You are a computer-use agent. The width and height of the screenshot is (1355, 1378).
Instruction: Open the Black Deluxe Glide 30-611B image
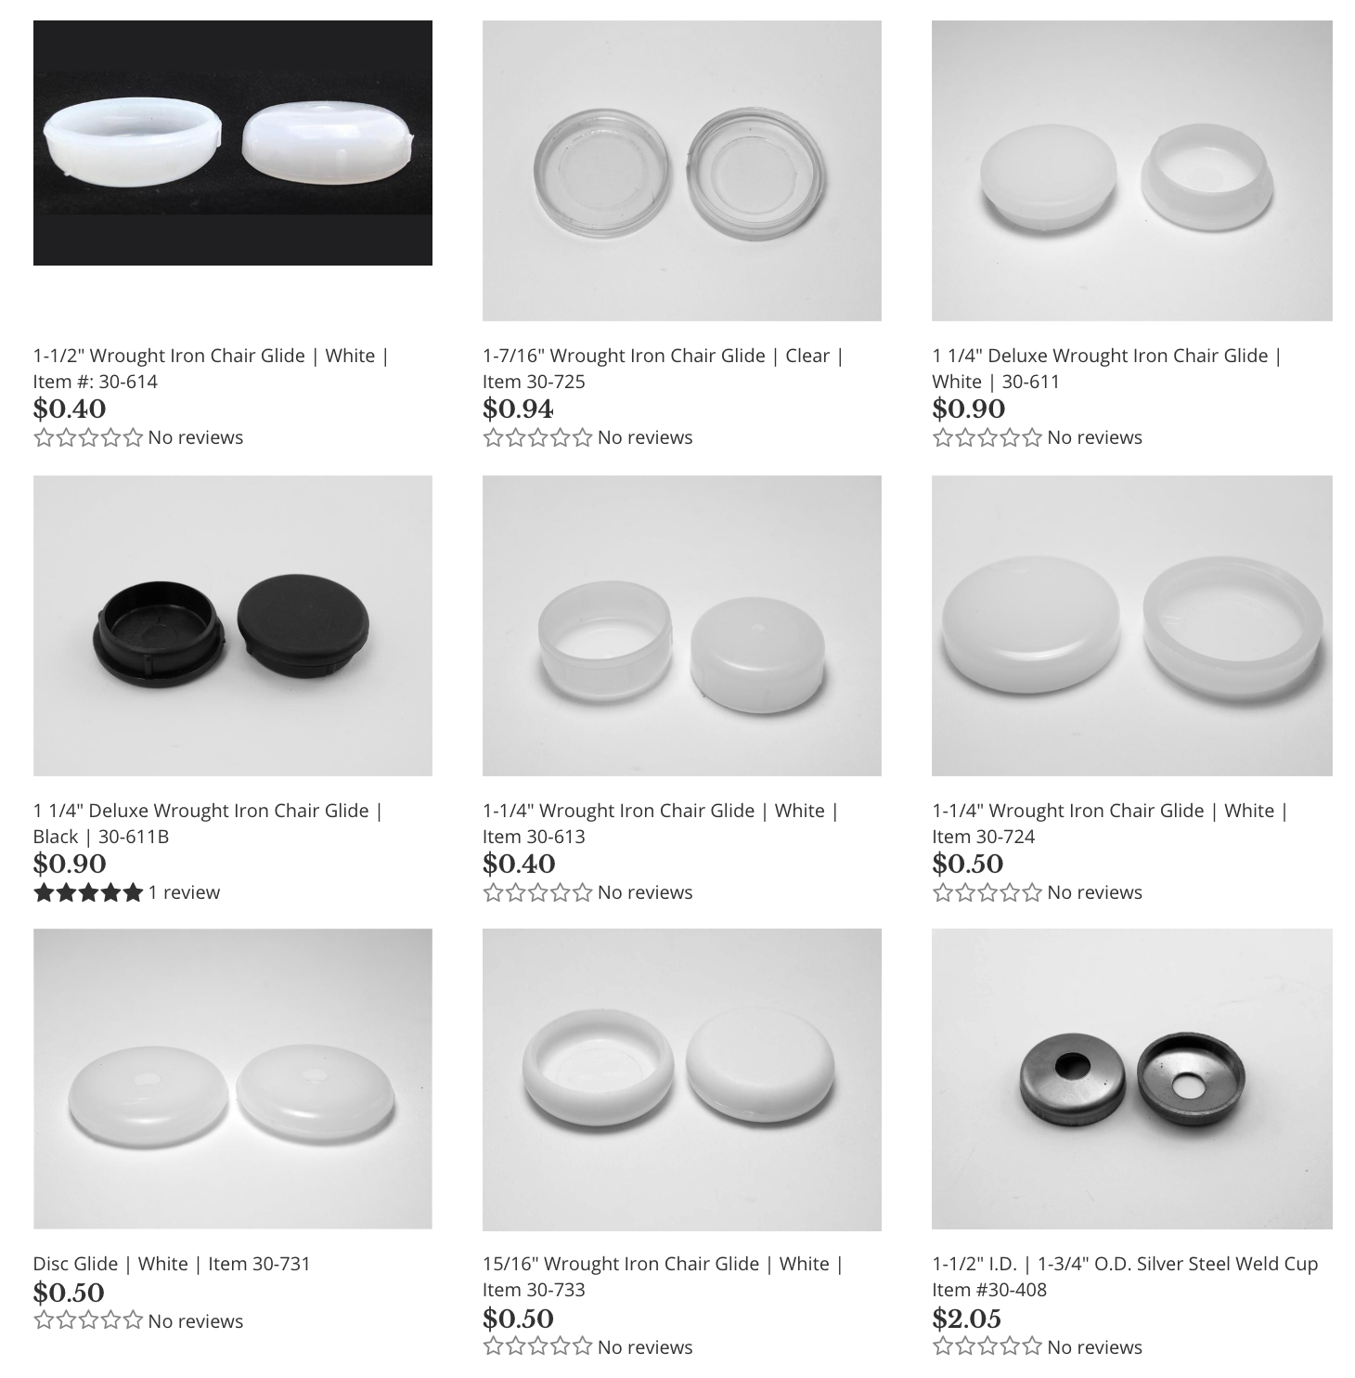232,626
